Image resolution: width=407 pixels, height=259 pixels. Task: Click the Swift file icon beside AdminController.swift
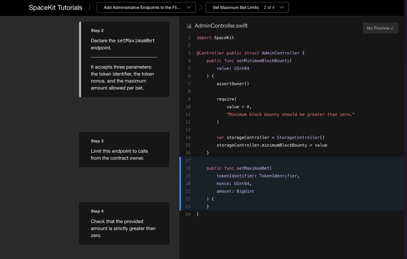189,26
